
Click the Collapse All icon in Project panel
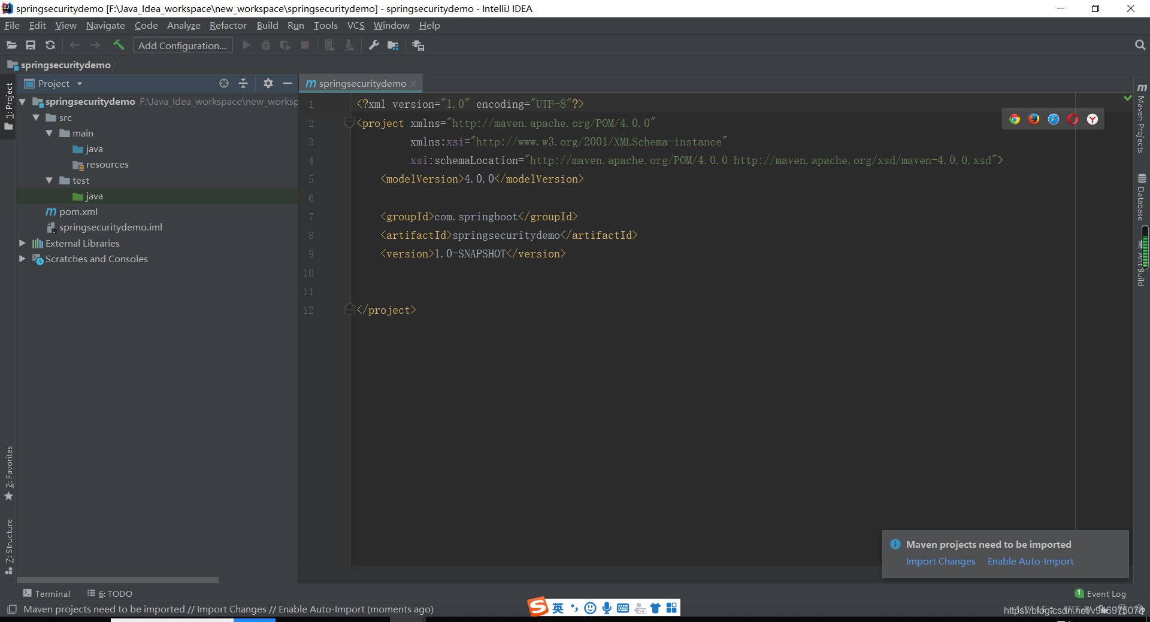point(243,84)
